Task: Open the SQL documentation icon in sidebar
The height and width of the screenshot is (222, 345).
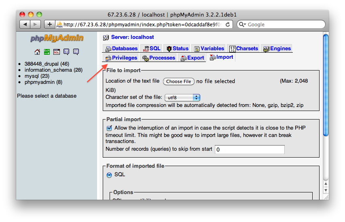Action: coord(76,52)
